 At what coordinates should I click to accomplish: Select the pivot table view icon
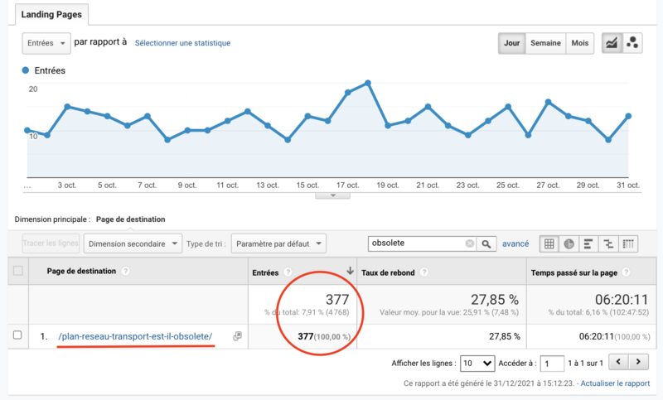628,243
